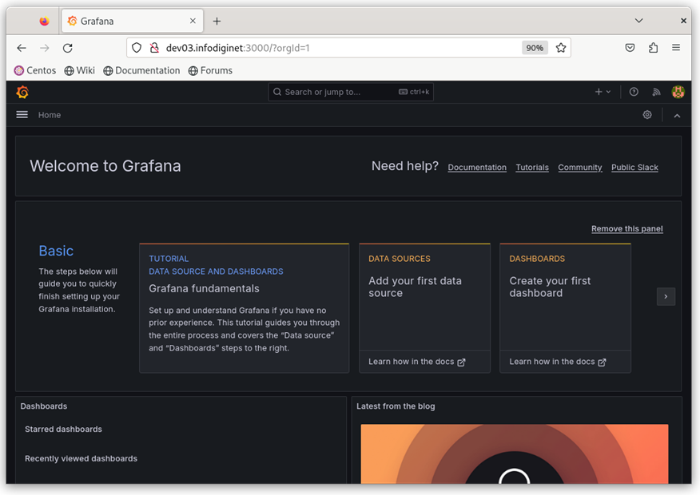The height and width of the screenshot is (495, 700).
Task: Bookmark this page with star icon
Action: [x=561, y=48]
